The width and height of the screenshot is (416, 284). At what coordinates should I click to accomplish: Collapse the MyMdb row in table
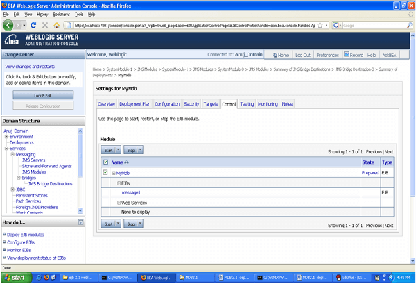pos(114,173)
